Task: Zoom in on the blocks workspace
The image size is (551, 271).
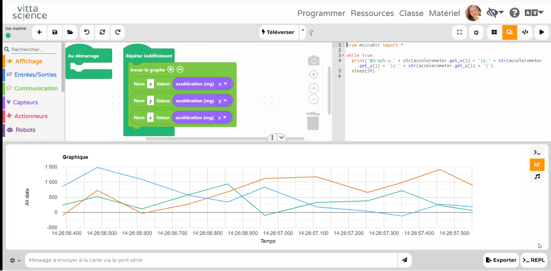Action: [x=313, y=88]
